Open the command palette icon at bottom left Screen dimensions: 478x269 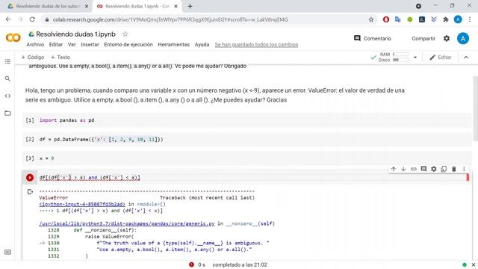[x=7, y=253]
